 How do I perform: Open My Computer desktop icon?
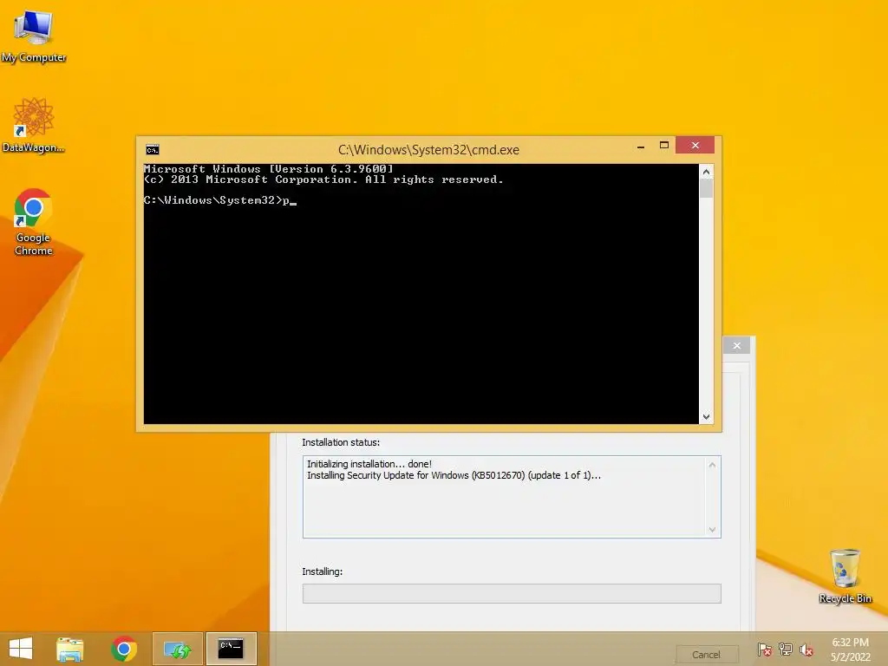(34, 36)
